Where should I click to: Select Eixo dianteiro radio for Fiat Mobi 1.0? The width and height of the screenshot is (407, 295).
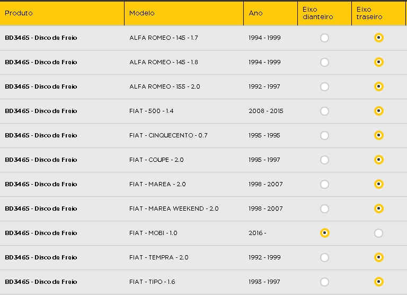point(324,233)
